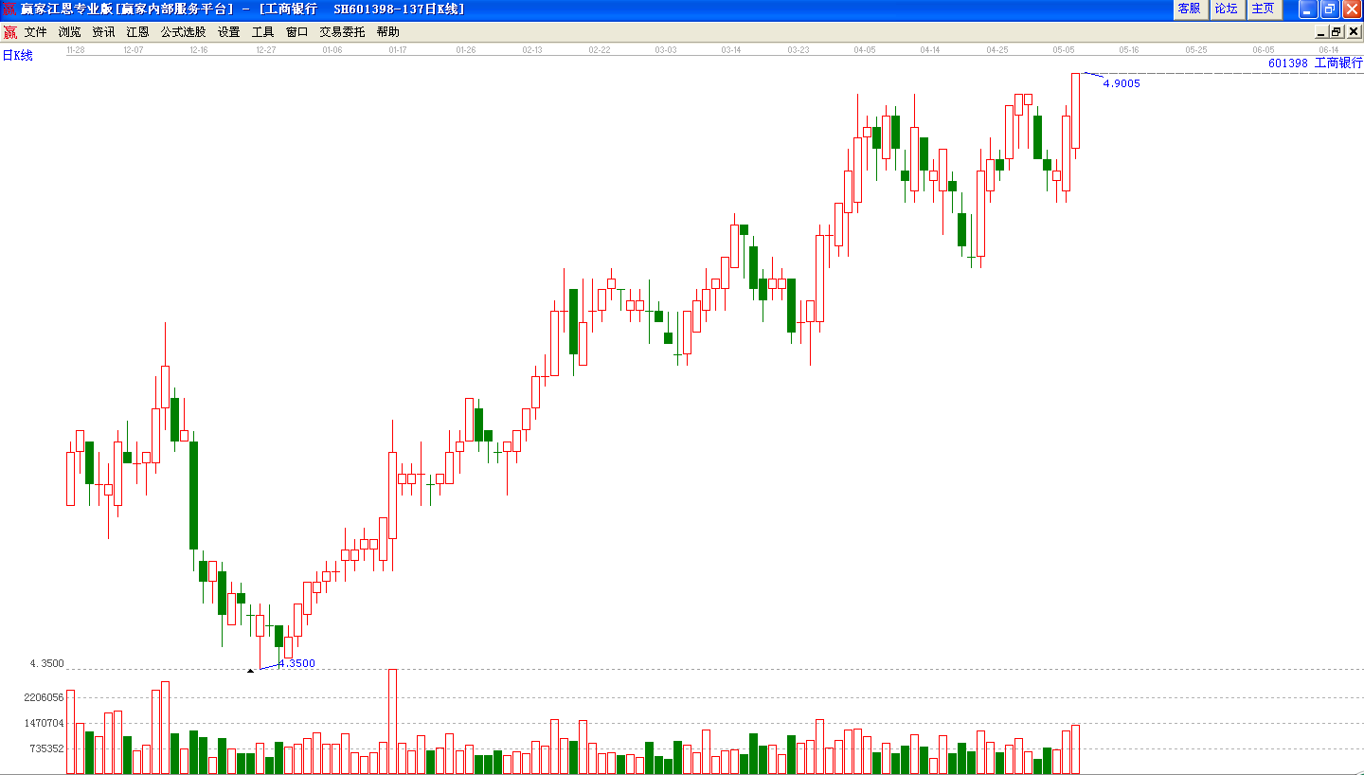Open the 公式选股 menu

[x=184, y=32]
